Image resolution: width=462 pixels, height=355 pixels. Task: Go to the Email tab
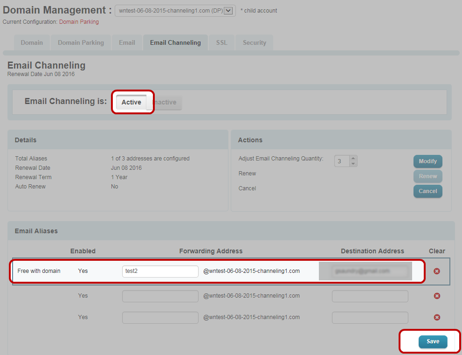tap(127, 42)
